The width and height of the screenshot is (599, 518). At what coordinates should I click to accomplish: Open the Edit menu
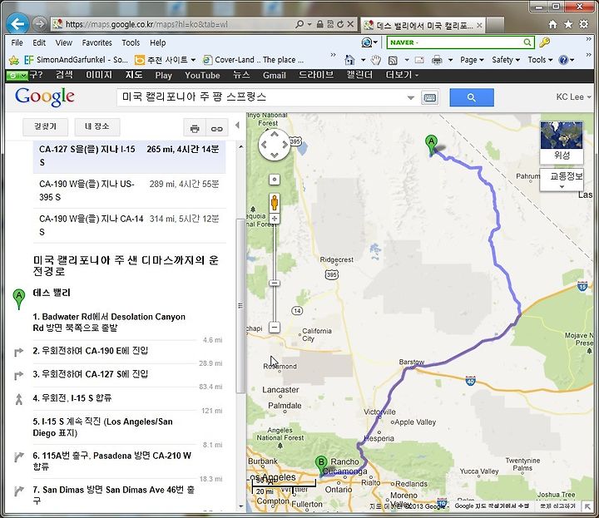pos(39,42)
